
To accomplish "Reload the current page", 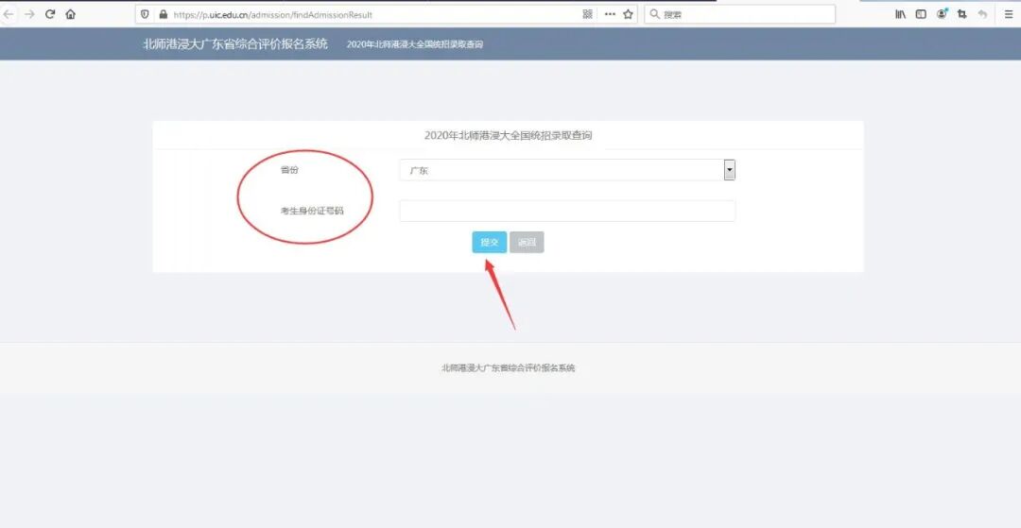I will pyautogui.click(x=49, y=14).
